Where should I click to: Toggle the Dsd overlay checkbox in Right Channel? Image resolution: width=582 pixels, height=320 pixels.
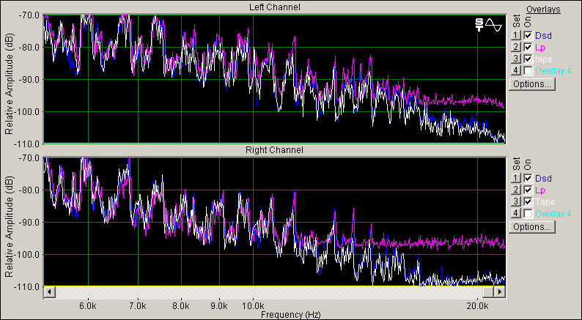pyautogui.click(x=528, y=178)
